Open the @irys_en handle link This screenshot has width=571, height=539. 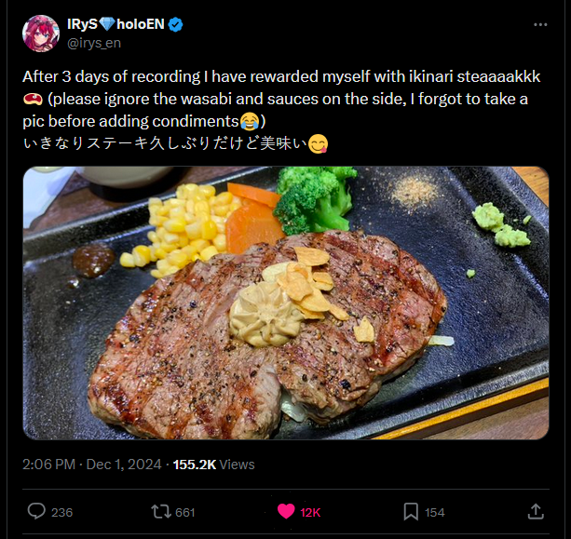[x=94, y=43]
